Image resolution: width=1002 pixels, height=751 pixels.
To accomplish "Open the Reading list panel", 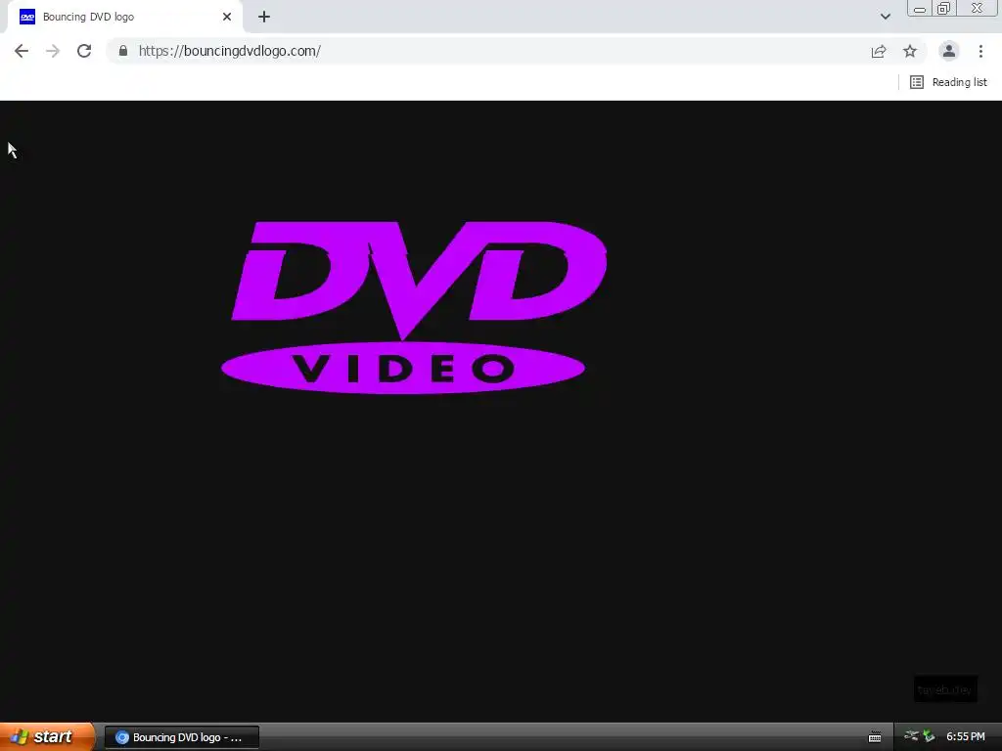I will click(x=948, y=82).
